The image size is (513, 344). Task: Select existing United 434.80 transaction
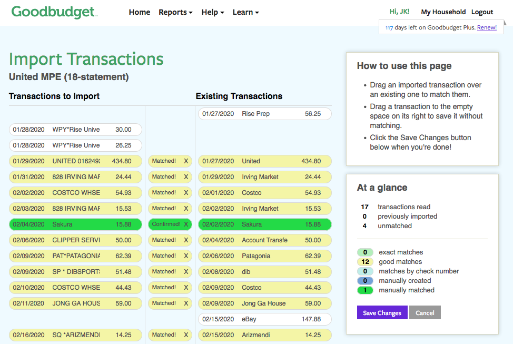(x=265, y=161)
